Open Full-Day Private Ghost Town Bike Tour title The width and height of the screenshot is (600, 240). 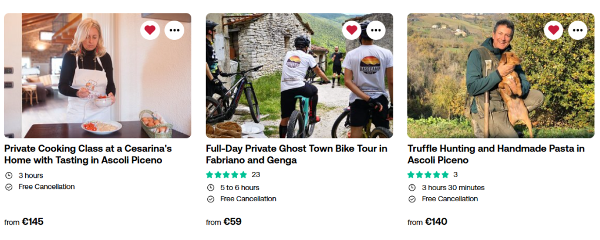click(296, 154)
